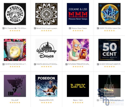This screenshot has width=125, height=107.
Task: Click the crown icon next to ЛЕНТА listing
Action: pyautogui.click(x=98, y=100)
